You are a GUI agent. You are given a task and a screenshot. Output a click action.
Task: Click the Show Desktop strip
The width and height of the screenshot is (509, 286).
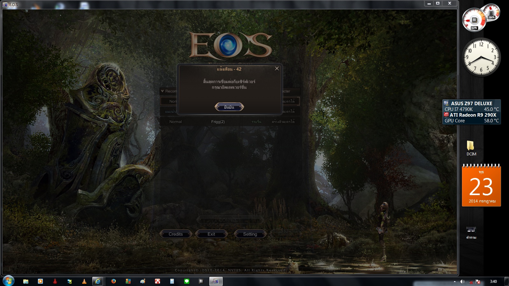coord(507,281)
